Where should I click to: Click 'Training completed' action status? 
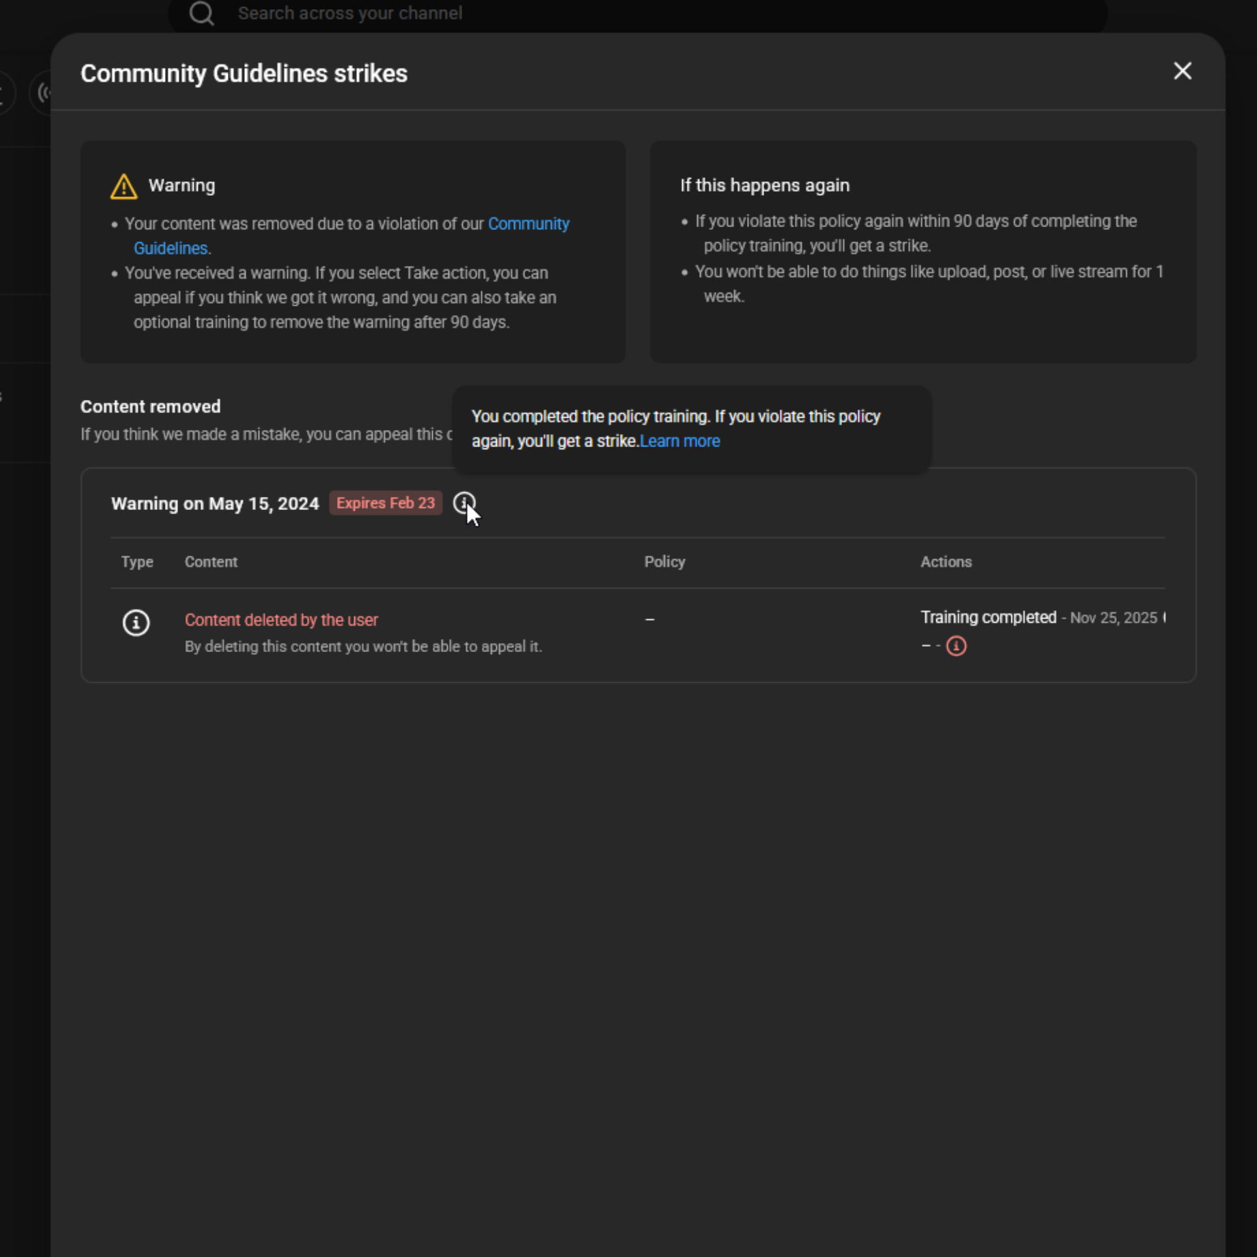(988, 617)
